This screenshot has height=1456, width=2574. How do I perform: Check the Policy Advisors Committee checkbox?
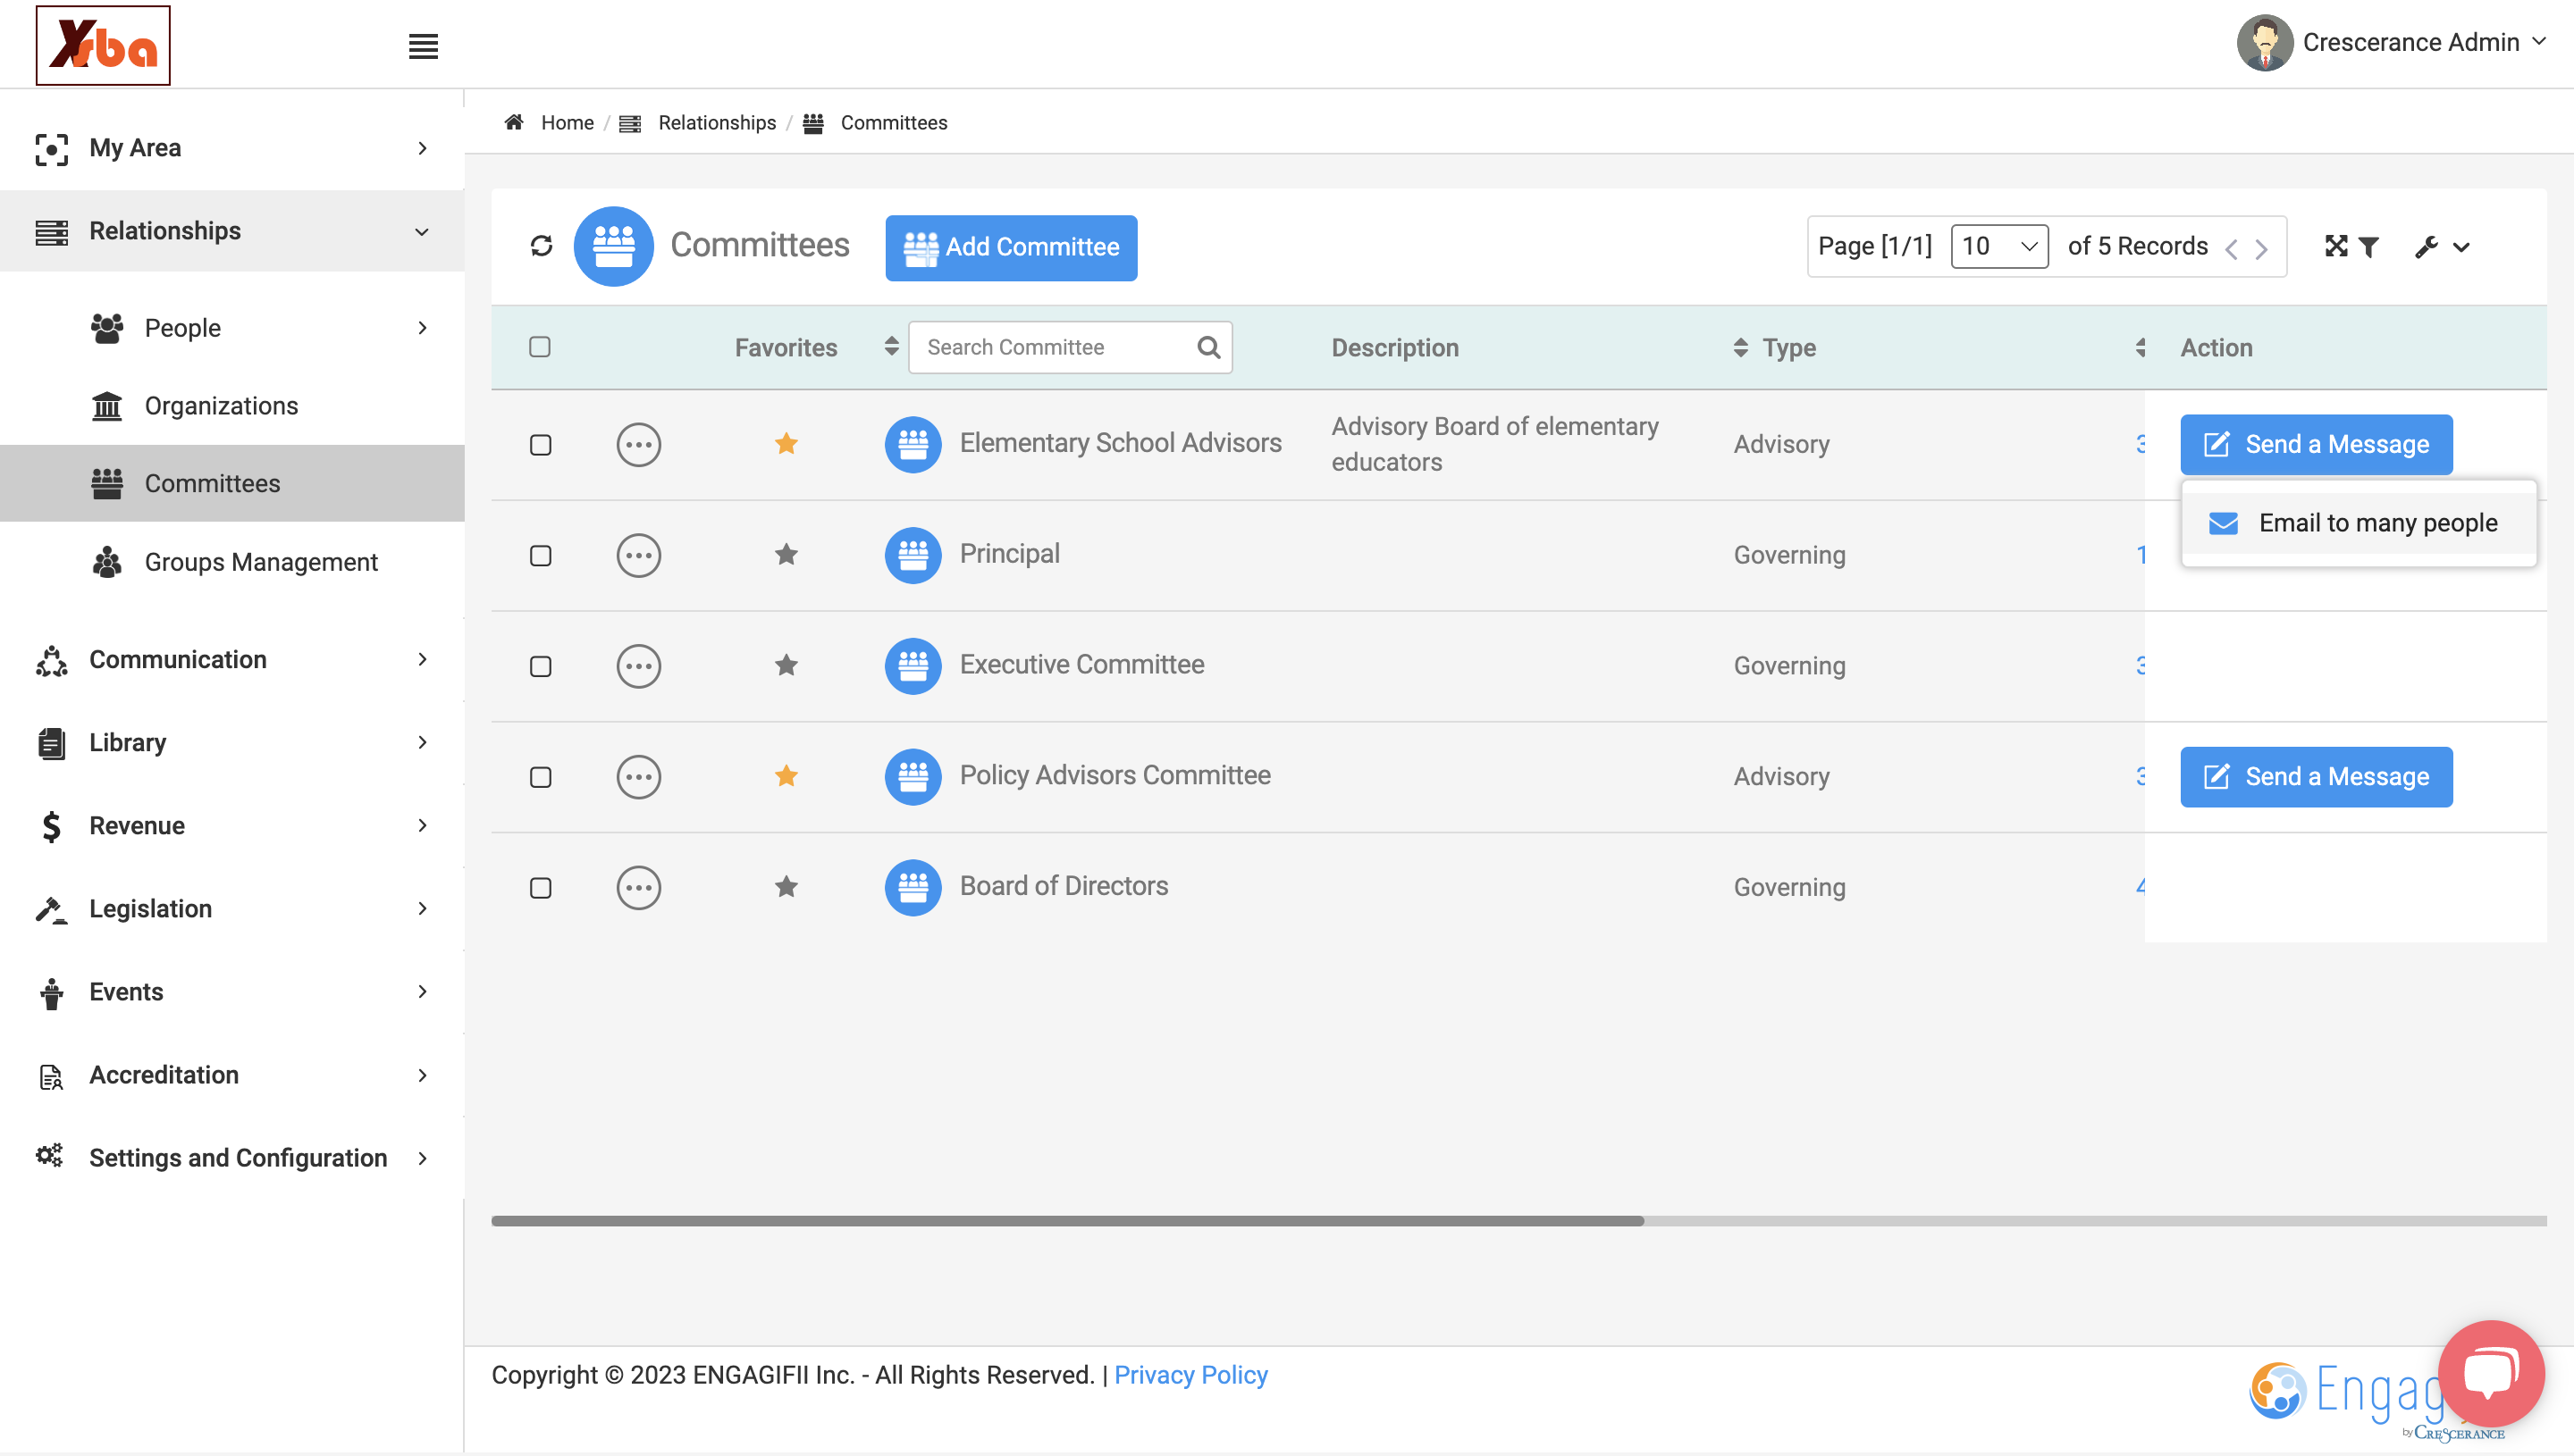[x=540, y=778]
